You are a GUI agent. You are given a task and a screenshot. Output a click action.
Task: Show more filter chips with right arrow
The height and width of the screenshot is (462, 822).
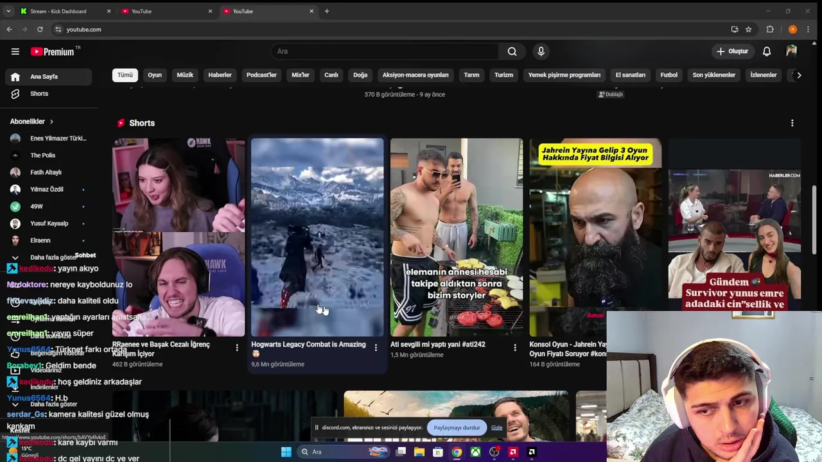(x=799, y=75)
